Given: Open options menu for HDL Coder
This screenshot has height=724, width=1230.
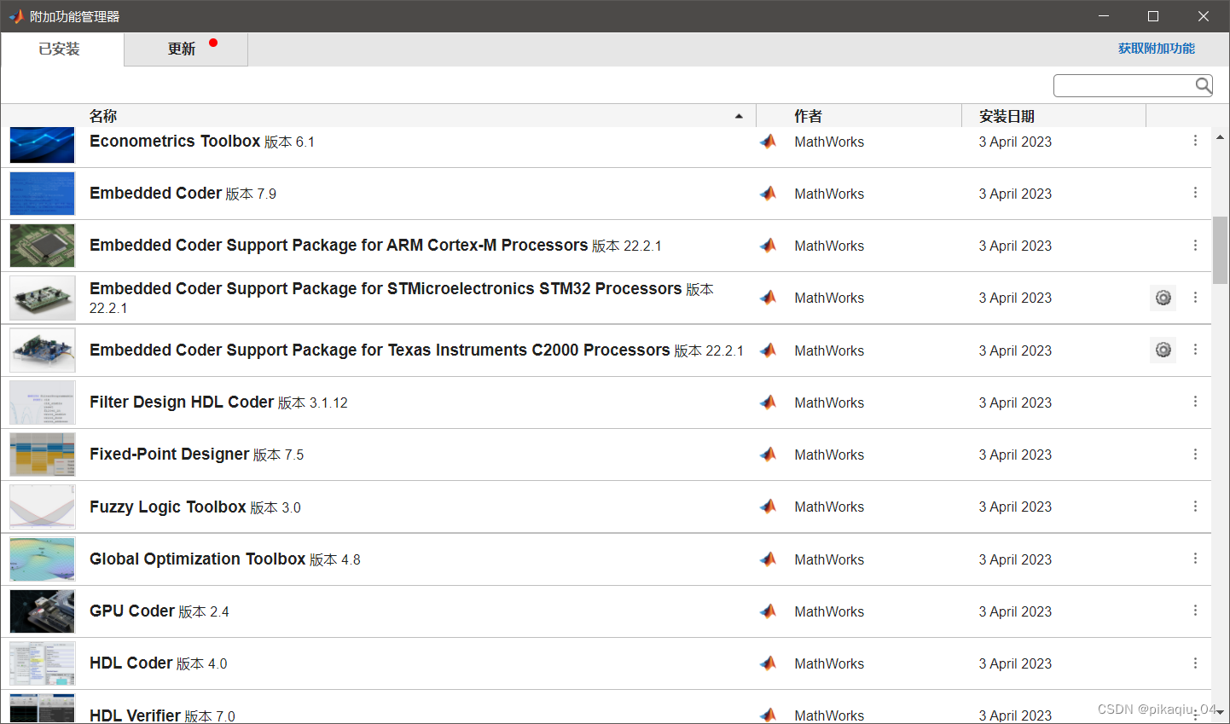Looking at the screenshot, I should [1195, 663].
